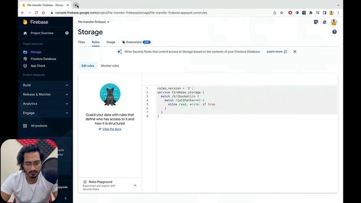361x203 pixels.
Task: Open Firebase account avatar
Action: [334, 22]
